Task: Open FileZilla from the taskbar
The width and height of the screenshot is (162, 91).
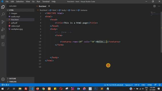Action: coord(26,89)
